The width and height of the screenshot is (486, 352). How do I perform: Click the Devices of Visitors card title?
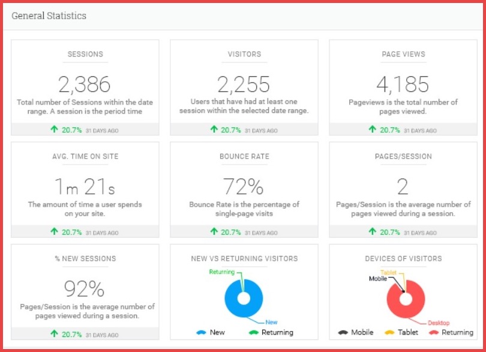pos(403,258)
